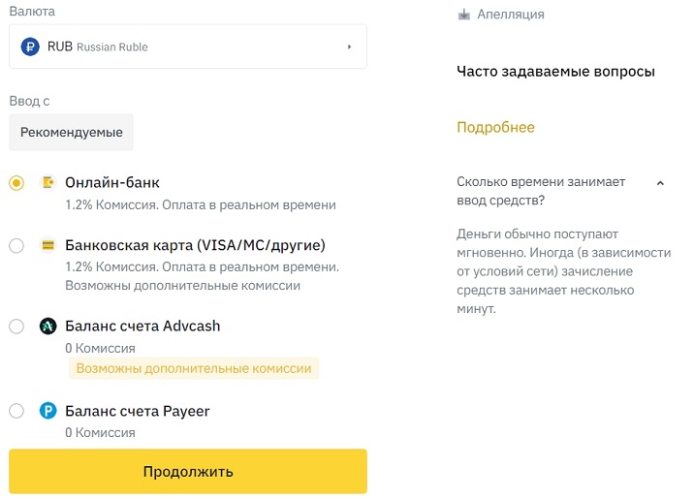
Task: Click the Часто задаваемые вопросы heading
Action: pyautogui.click(x=555, y=72)
